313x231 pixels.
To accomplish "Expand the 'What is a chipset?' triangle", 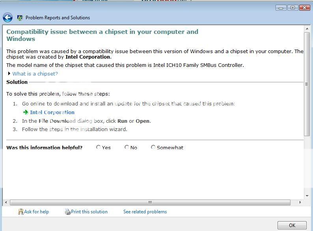I will (9, 74).
